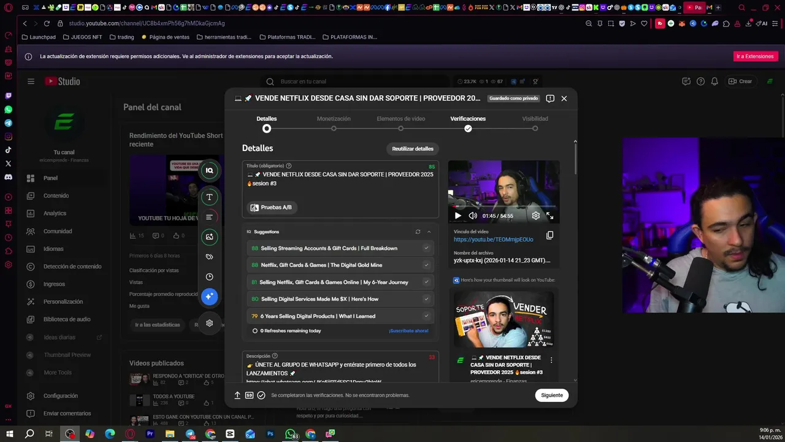The height and width of the screenshot is (442, 785).
Task: Go to Monetización step
Action: 334,123
